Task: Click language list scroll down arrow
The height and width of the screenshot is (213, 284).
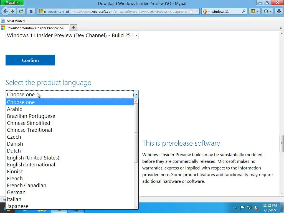Action: [x=136, y=207]
